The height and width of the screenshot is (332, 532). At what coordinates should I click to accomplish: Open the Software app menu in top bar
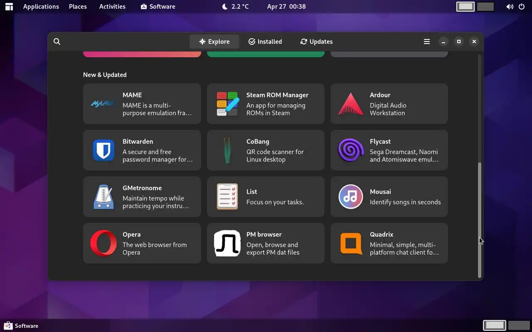coord(158,7)
